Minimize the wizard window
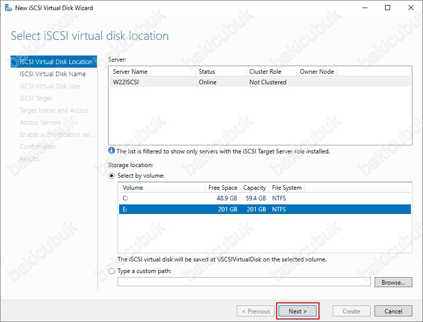 point(365,8)
